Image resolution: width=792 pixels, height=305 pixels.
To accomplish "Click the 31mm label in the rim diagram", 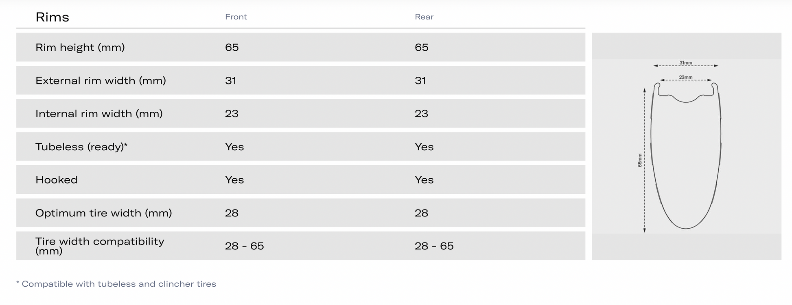I will point(686,63).
